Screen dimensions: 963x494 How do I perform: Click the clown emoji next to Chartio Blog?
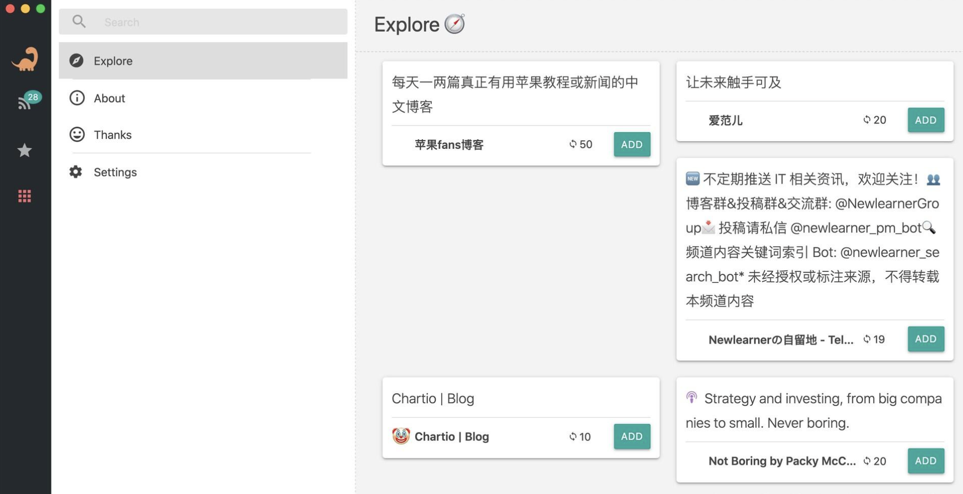[x=401, y=436]
